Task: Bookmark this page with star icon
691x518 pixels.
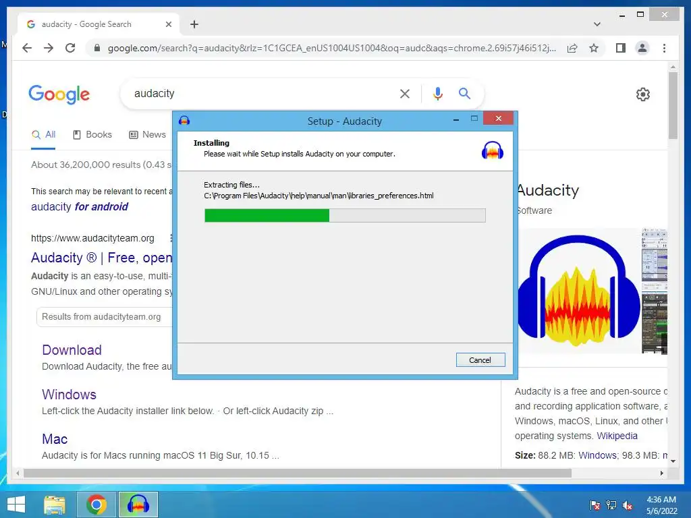Action: click(x=594, y=48)
